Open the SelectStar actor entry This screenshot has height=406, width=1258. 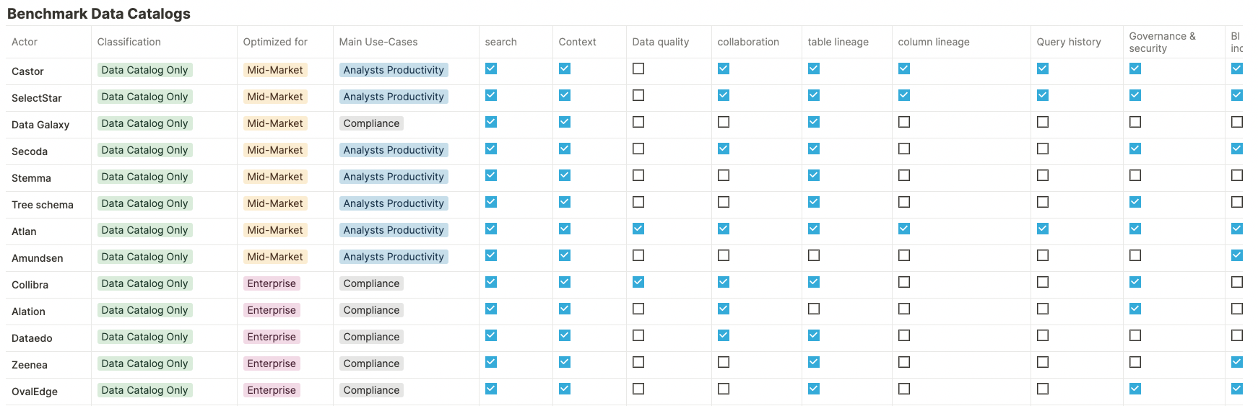coord(37,98)
